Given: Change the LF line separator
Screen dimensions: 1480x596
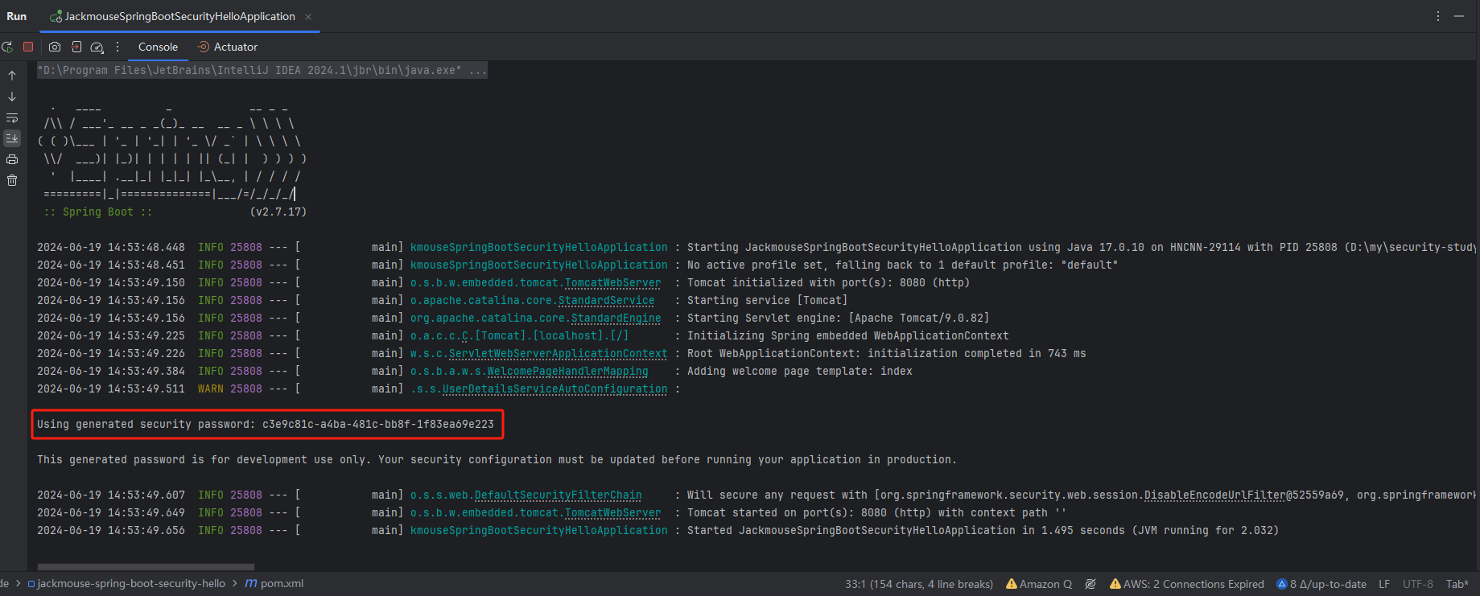Looking at the screenshot, I should coord(1384,584).
